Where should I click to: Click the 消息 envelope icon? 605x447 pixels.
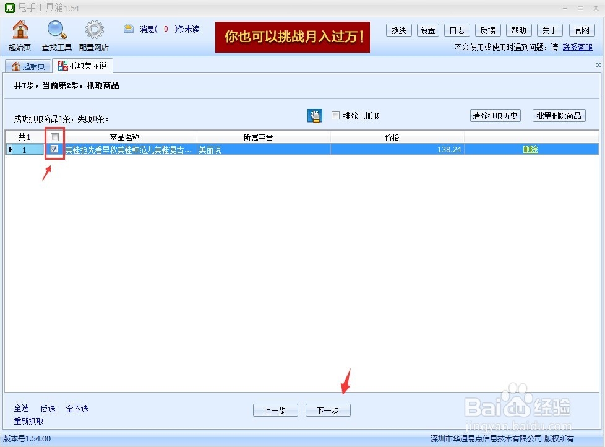128,28
